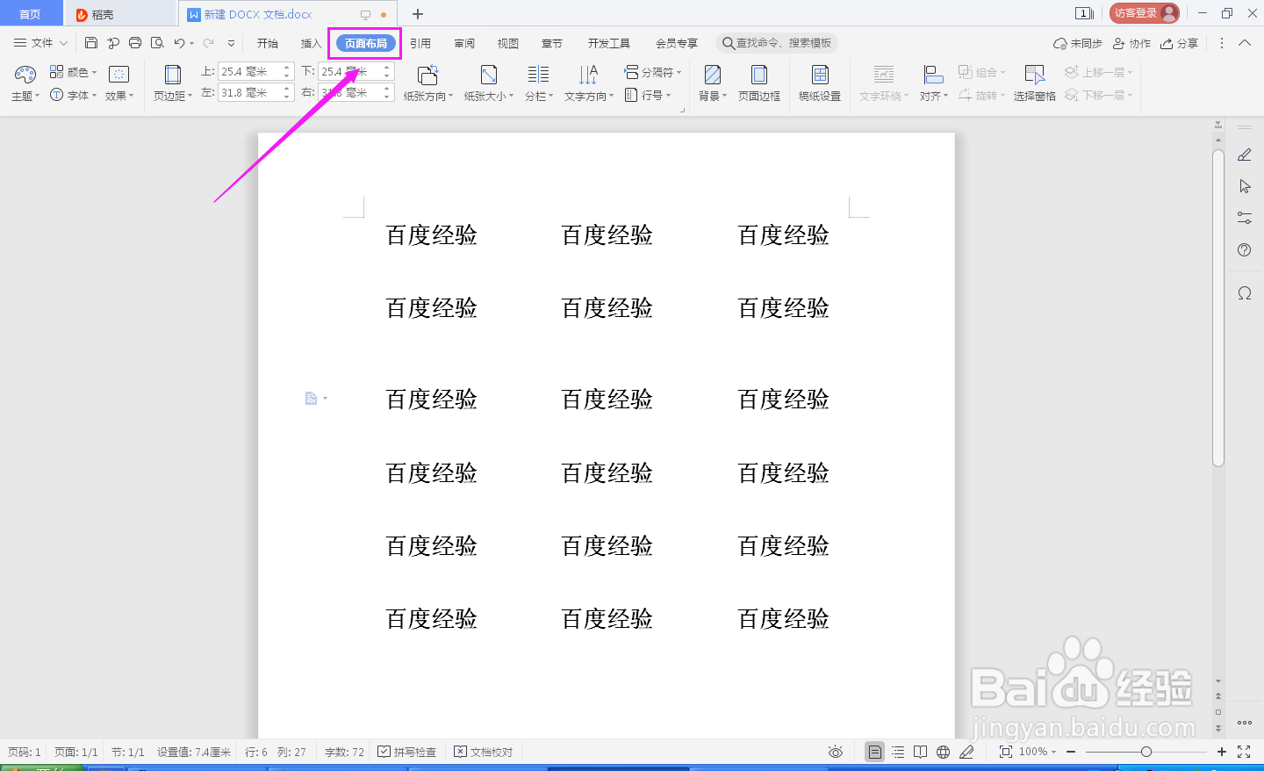
Task: Open the 字体 theme fonts dropdown
Action: click(73, 95)
